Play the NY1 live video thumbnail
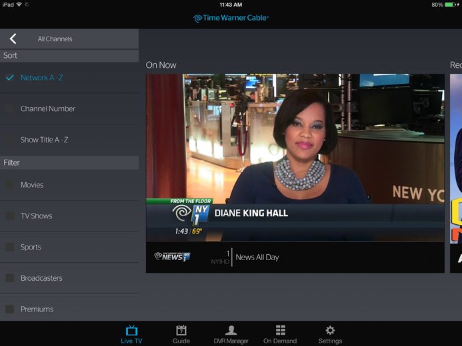The width and height of the screenshot is (462, 346). pyautogui.click(x=295, y=158)
